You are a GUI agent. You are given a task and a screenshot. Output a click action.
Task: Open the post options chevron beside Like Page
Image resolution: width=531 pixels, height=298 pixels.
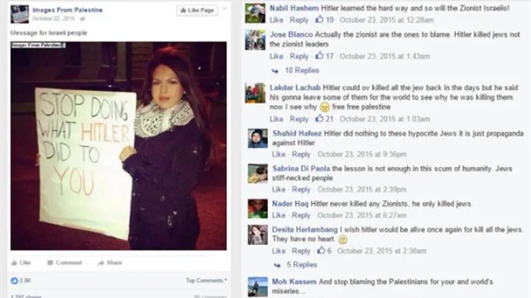(x=224, y=9)
